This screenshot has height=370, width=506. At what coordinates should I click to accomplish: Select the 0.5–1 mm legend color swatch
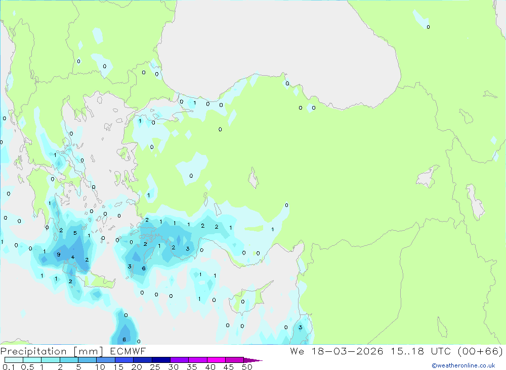[x=32, y=360]
